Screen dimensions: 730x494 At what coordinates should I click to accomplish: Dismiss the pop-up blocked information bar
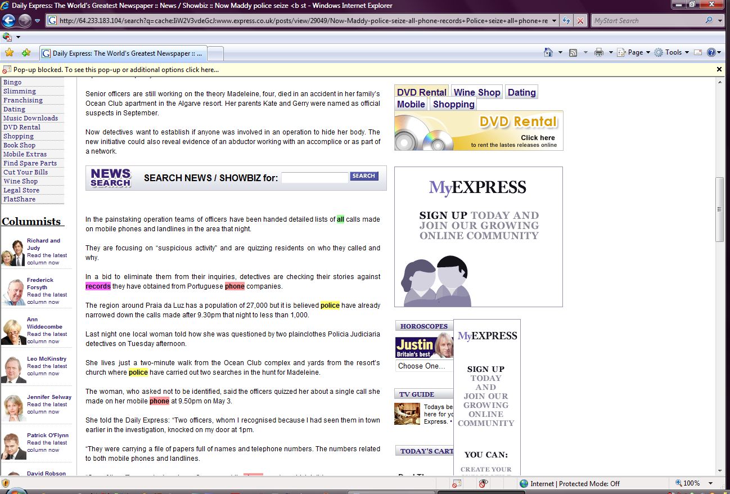pyautogui.click(x=719, y=69)
